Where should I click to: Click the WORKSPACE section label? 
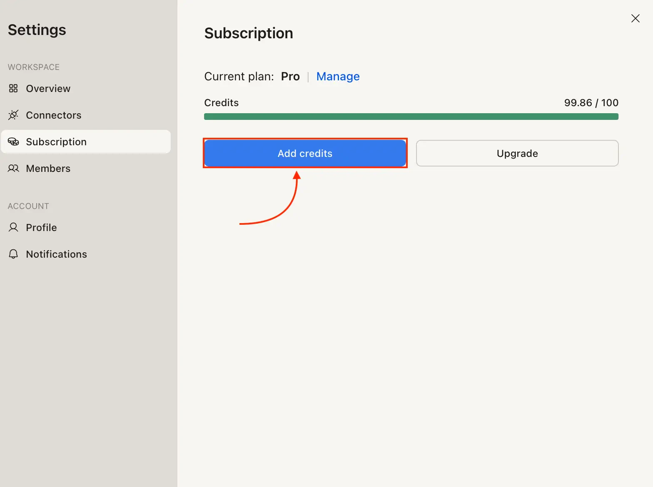[x=34, y=67]
